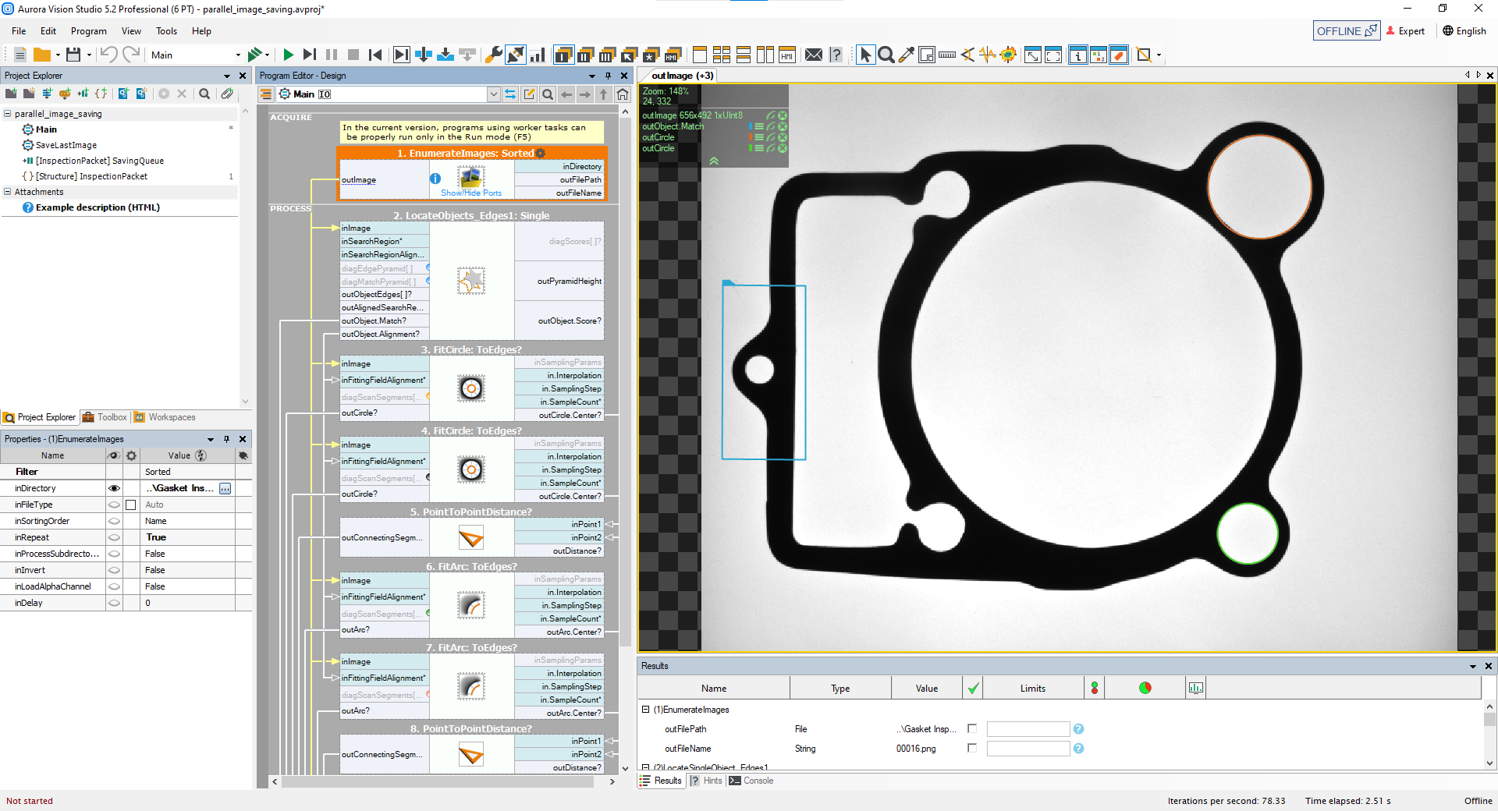Collapse the (1)EnumerateImages results group
This screenshot has width=1498, height=811.
tap(645, 710)
